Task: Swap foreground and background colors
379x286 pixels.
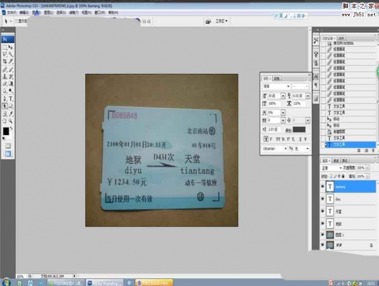Action: tap(11, 128)
